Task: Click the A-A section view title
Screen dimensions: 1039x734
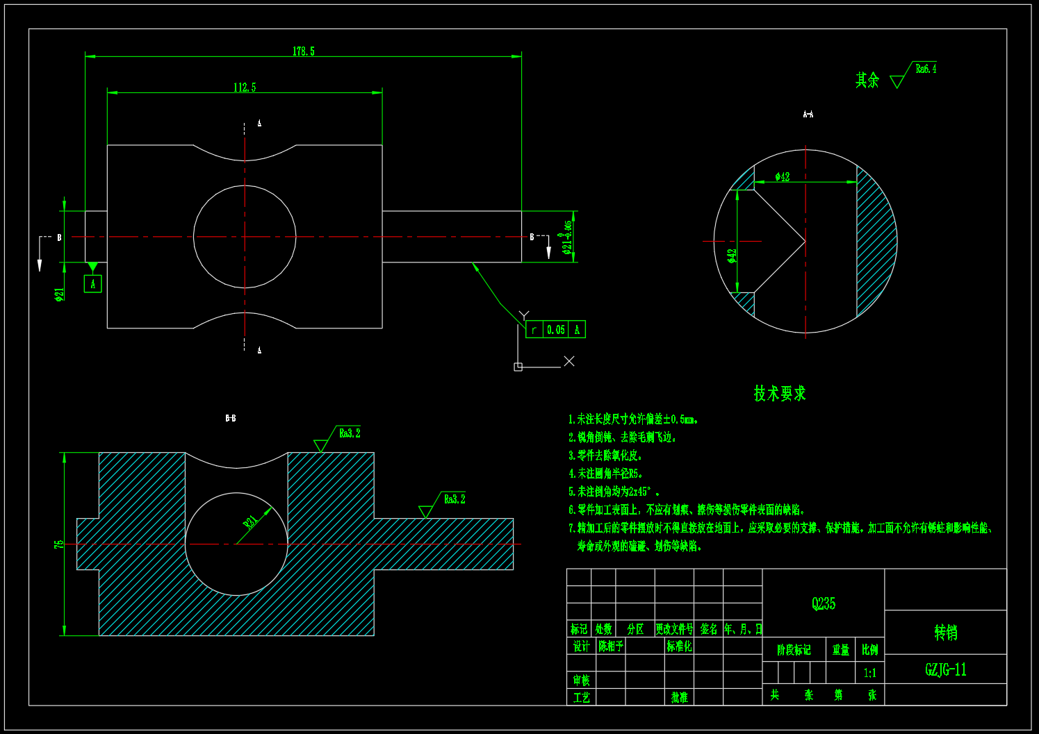Action: (x=808, y=114)
